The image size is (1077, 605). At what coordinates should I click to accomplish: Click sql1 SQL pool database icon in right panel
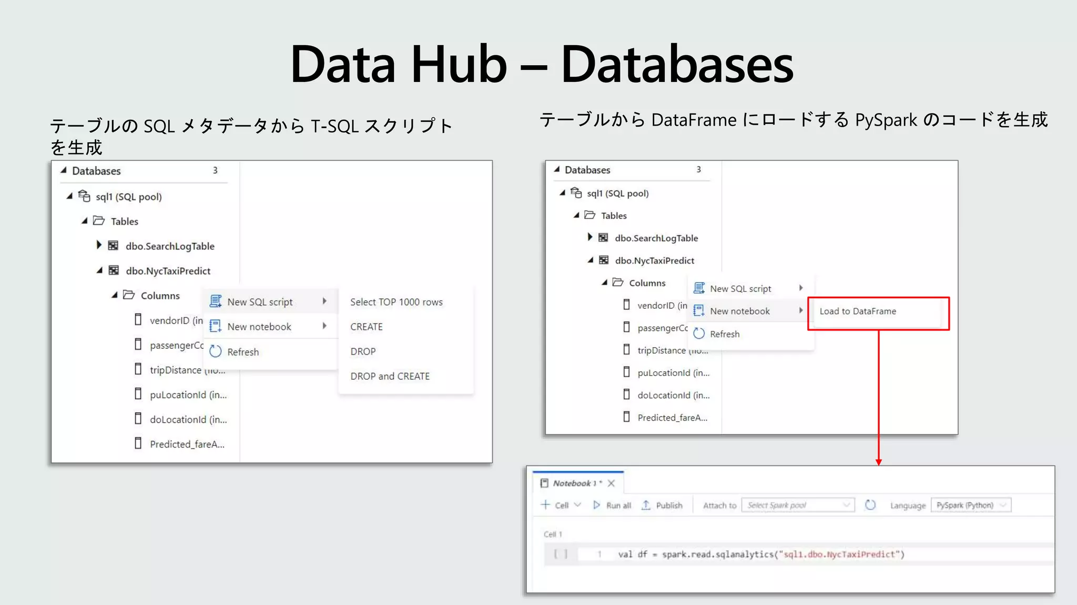click(576, 193)
